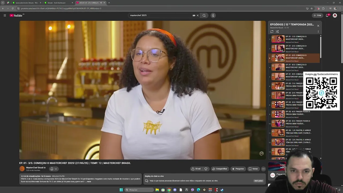Viewport: 343px width, 193px height.
Task: Close the playlist panel
Action: [318, 26]
